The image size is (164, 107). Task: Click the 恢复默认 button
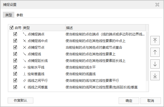[20, 100]
